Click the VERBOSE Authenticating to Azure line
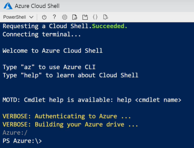This screenshot has height=148, width=194. pos(67,116)
